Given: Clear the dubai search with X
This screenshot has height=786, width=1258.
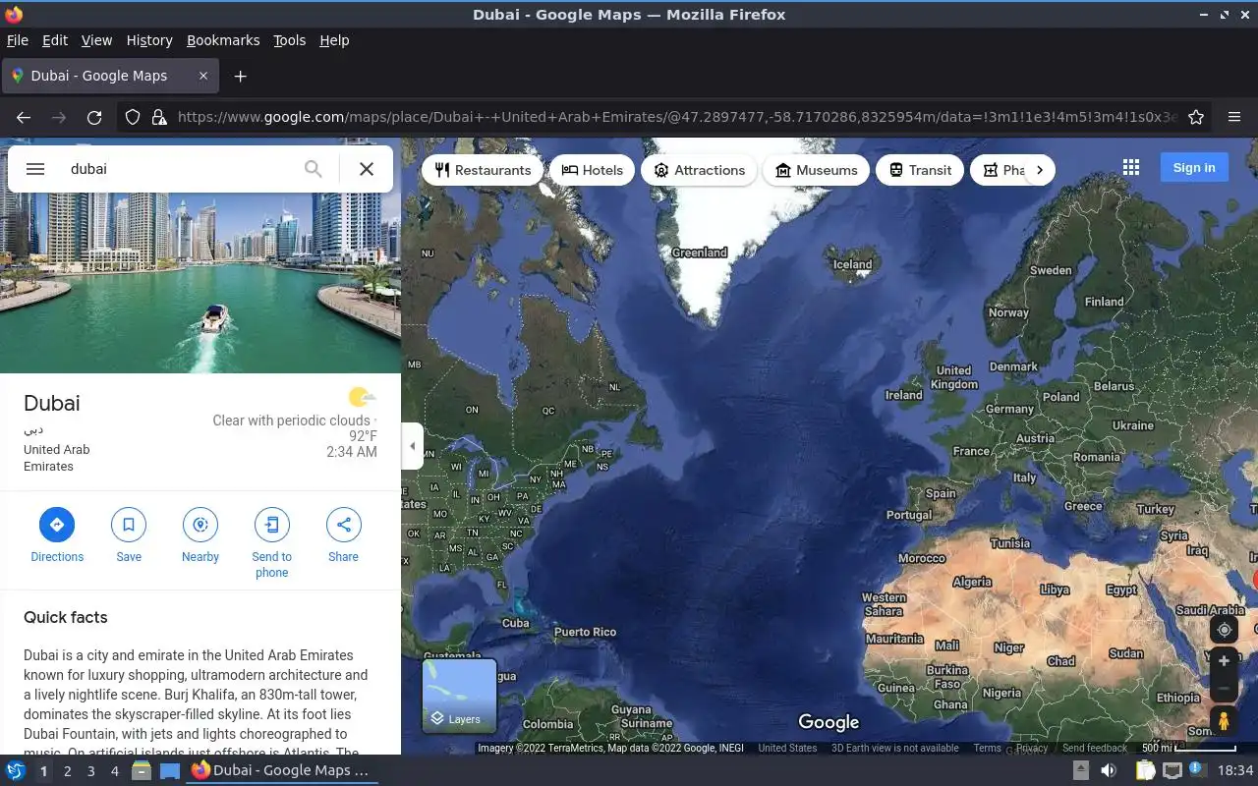Looking at the screenshot, I should (x=367, y=169).
